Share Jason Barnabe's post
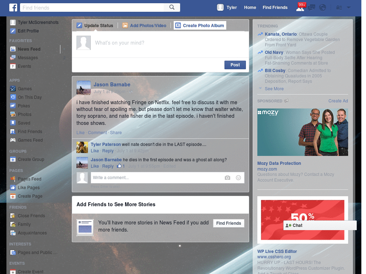This screenshot has width=366, height=274. 116,133
